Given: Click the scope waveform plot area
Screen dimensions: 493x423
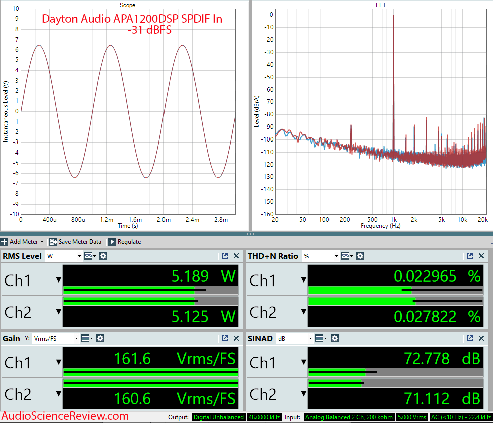Looking at the screenshot, I should tap(128, 112).
